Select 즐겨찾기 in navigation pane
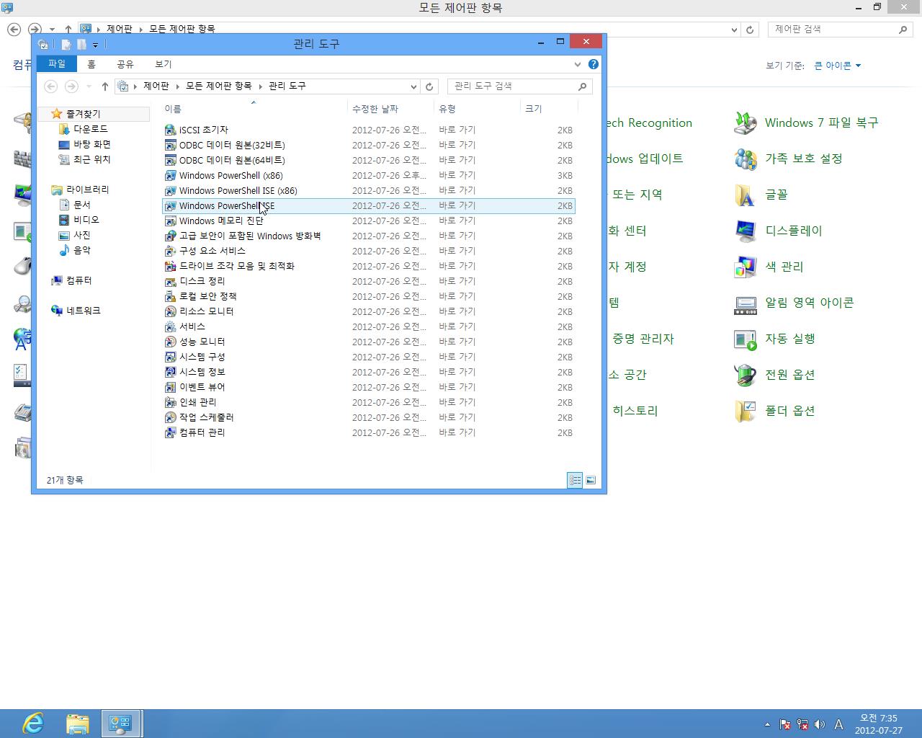The height and width of the screenshot is (738, 922). pos(83,114)
